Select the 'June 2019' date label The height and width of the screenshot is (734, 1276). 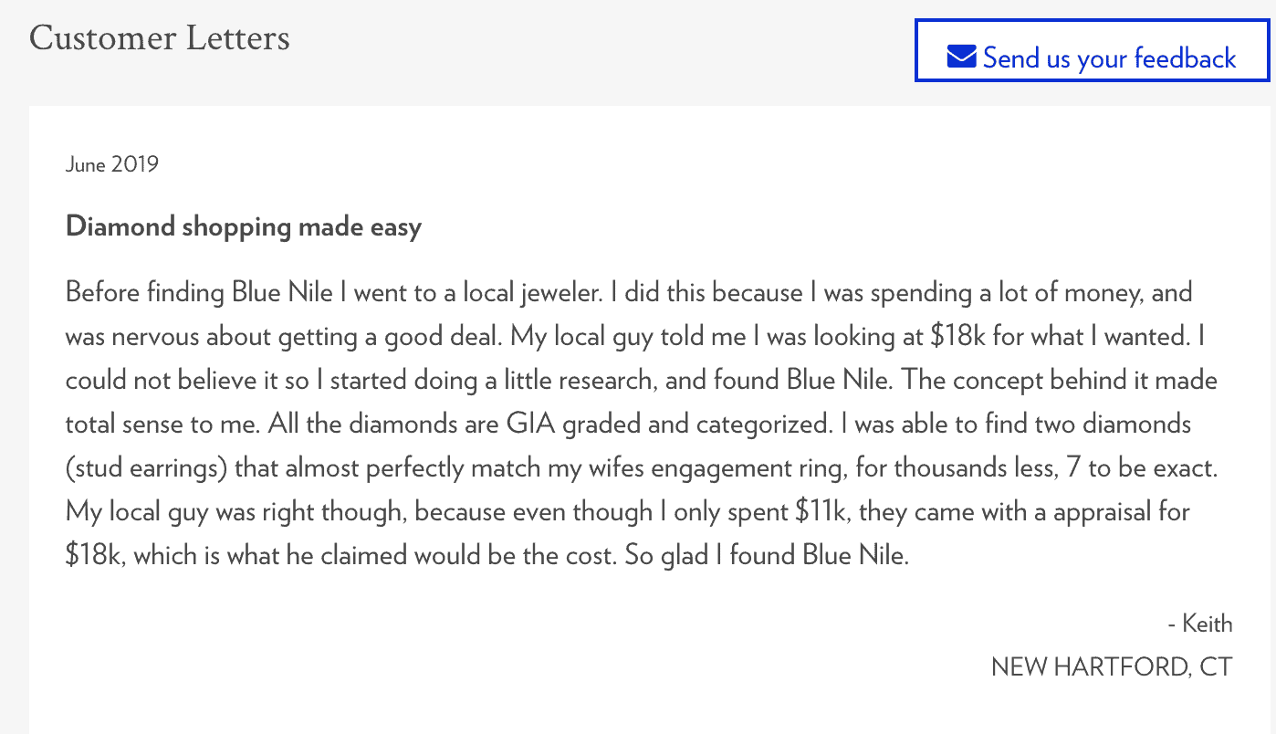(x=111, y=164)
